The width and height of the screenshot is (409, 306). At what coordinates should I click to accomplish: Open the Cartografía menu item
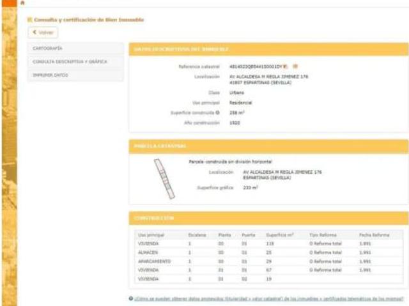(x=75, y=49)
